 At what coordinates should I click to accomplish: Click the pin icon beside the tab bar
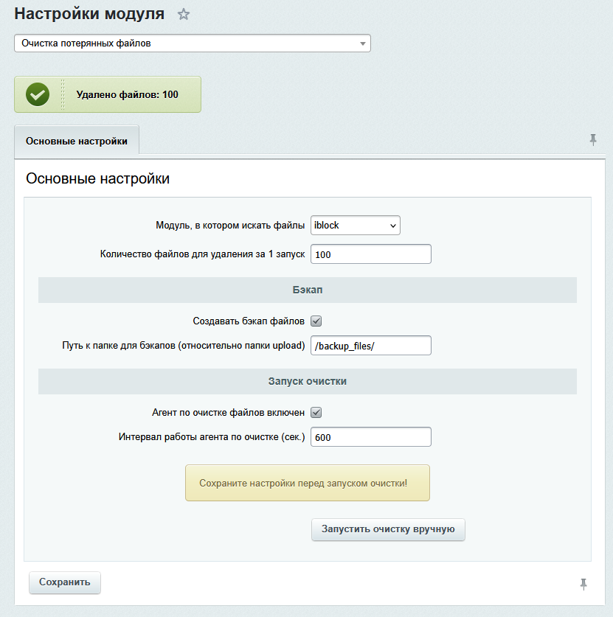(x=593, y=140)
